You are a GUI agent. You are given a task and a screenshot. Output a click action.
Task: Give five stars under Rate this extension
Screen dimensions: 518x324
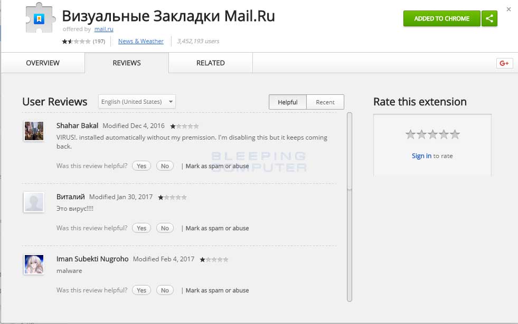(x=455, y=134)
